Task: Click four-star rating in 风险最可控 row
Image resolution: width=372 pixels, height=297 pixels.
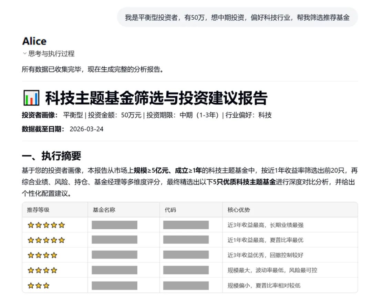Action: [x=42, y=271]
